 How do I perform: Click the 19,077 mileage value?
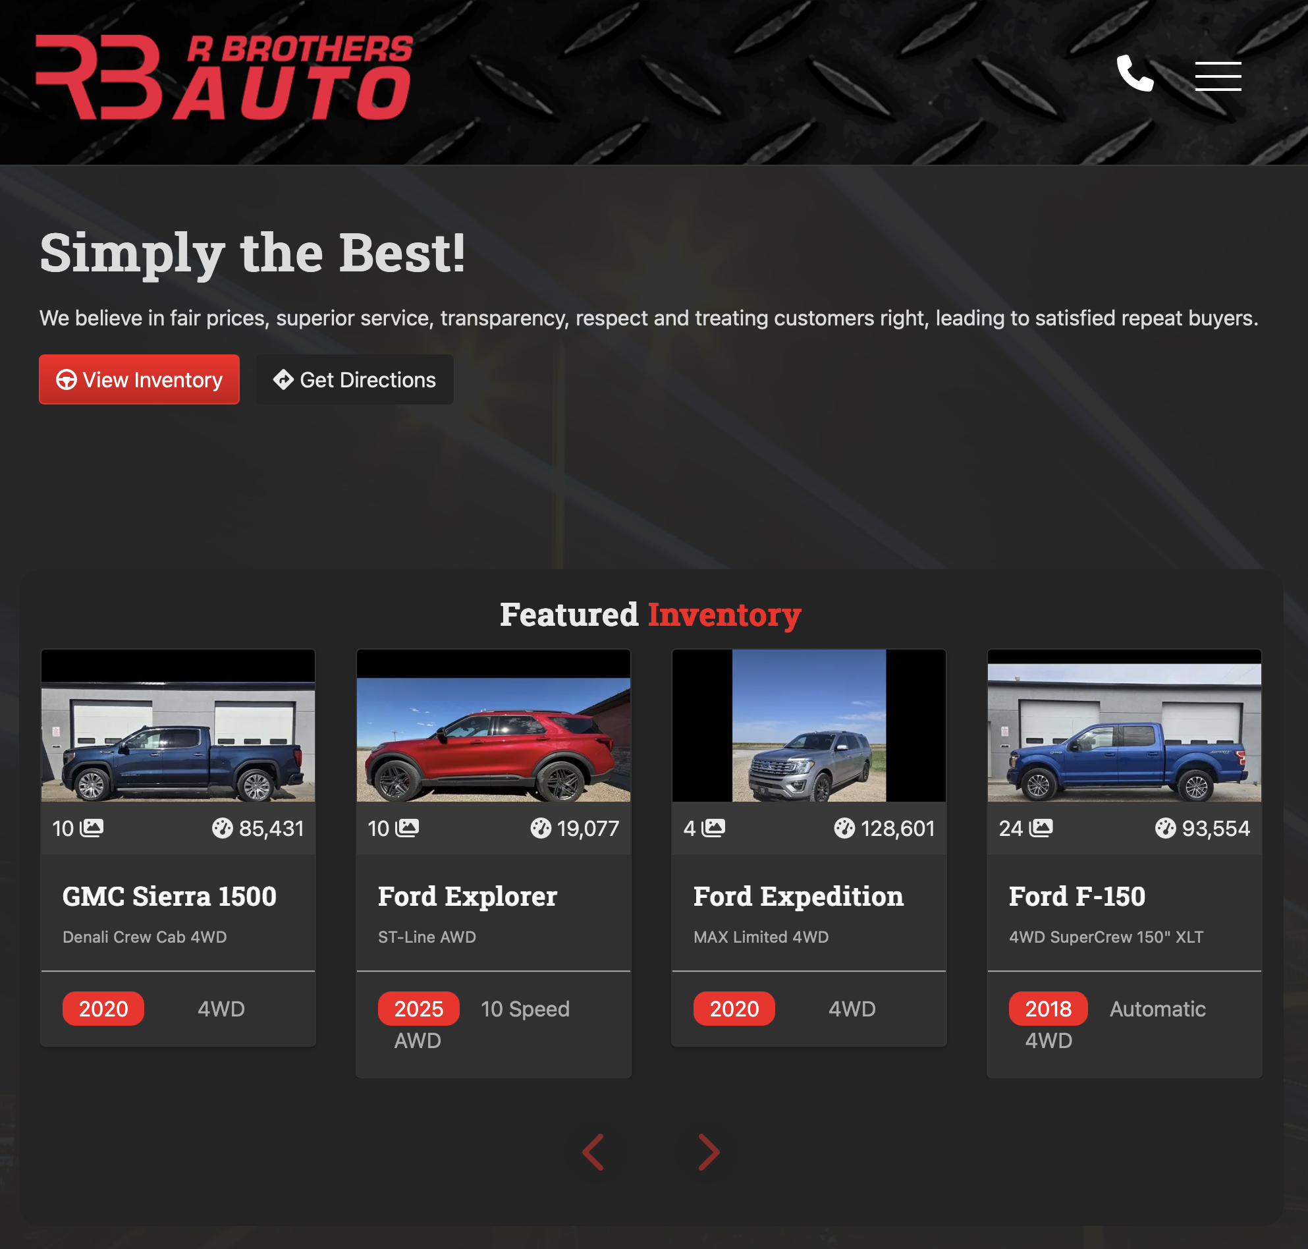click(588, 828)
